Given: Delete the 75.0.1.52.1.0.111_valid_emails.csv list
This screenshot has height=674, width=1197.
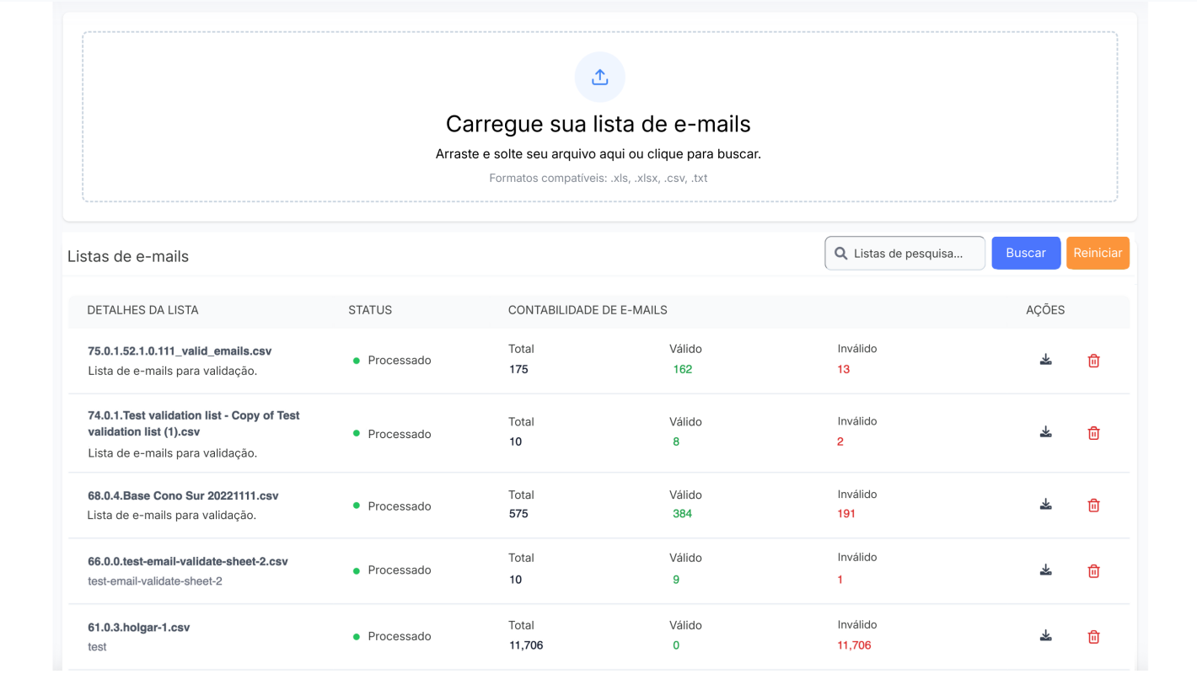Looking at the screenshot, I should tap(1093, 361).
